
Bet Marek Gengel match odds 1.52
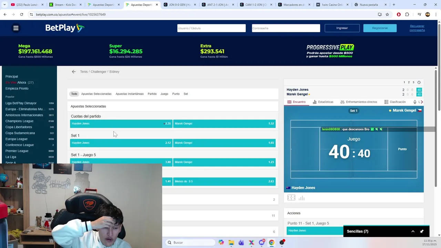[x=224, y=124]
